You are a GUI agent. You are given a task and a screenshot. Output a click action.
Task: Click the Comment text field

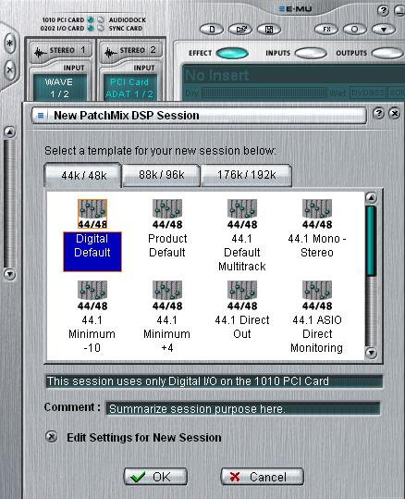pos(243,408)
